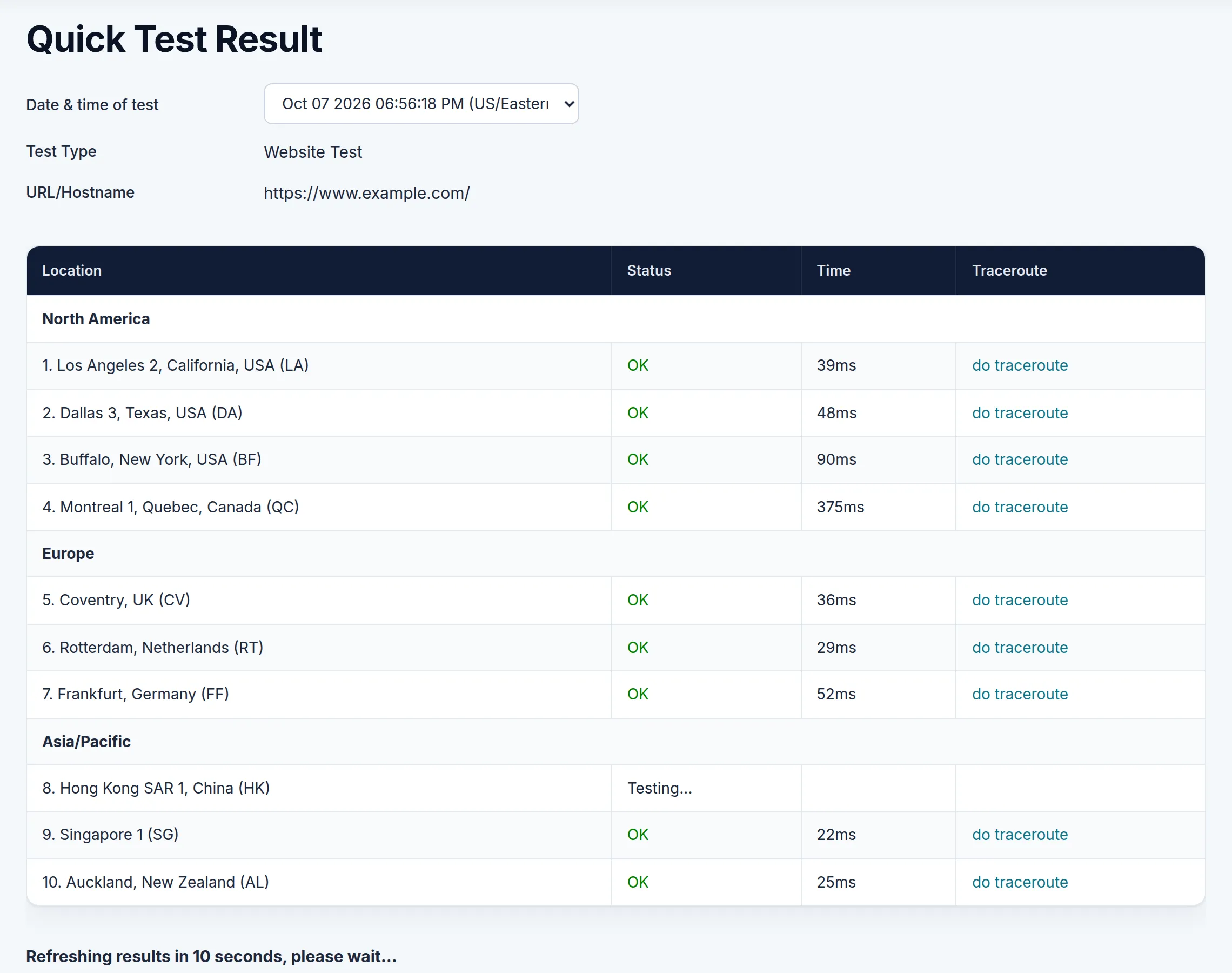Select the North America group heading
This screenshot has height=973, width=1232.
(96, 319)
